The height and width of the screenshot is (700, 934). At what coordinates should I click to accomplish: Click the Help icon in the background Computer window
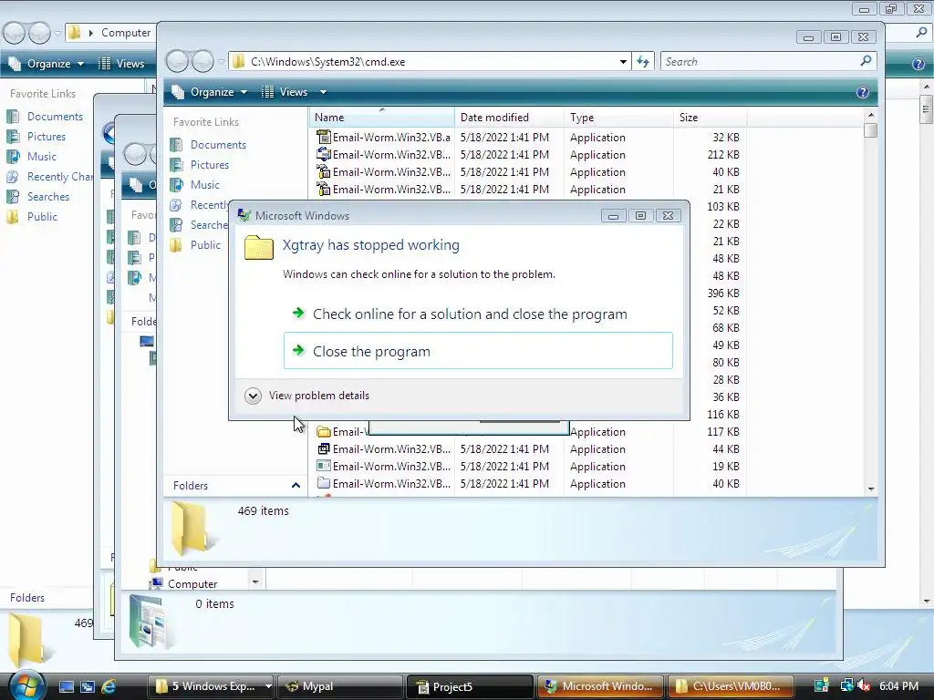[918, 64]
